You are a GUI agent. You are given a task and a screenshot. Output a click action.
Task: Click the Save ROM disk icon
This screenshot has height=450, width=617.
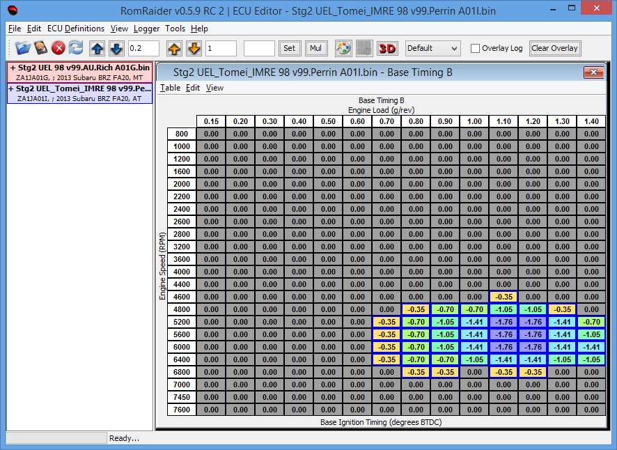tap(41, 48)
